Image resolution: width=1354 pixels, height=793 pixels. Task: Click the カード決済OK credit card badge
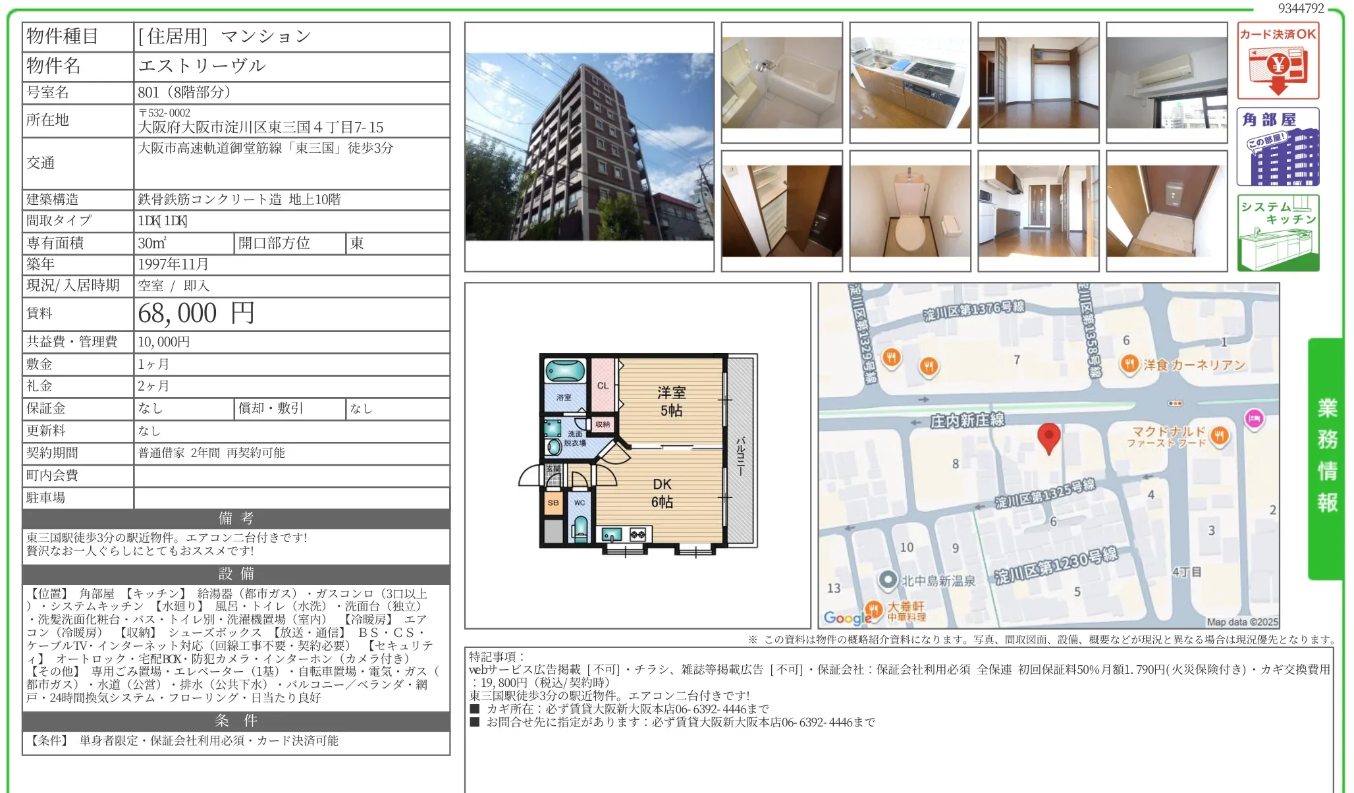(1278, 61)
